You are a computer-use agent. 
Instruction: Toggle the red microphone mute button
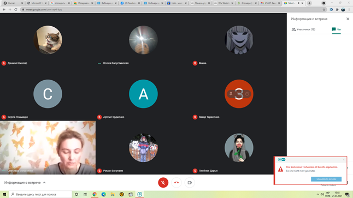click(x=163, y=183)
